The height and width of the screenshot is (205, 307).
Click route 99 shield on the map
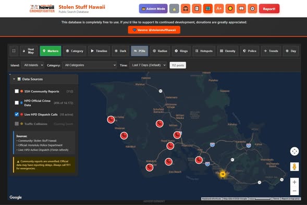(161, 91)
